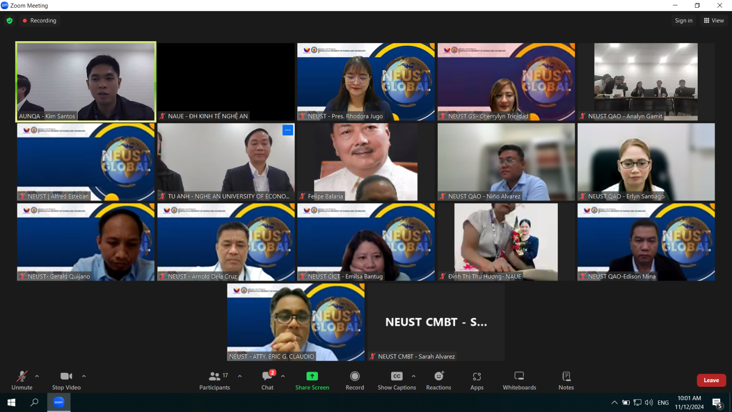Enable Show Captions
Viewport: 732px width, 412px height.
pos(397,380)
